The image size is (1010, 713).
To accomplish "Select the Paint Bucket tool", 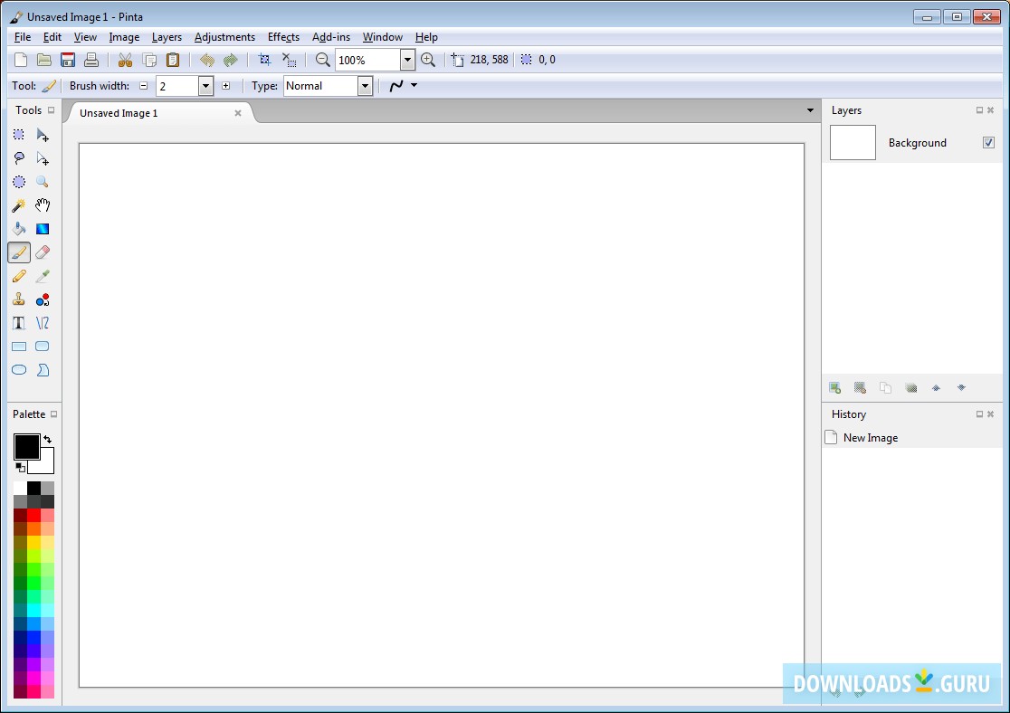I will click(x=19, y=229).
